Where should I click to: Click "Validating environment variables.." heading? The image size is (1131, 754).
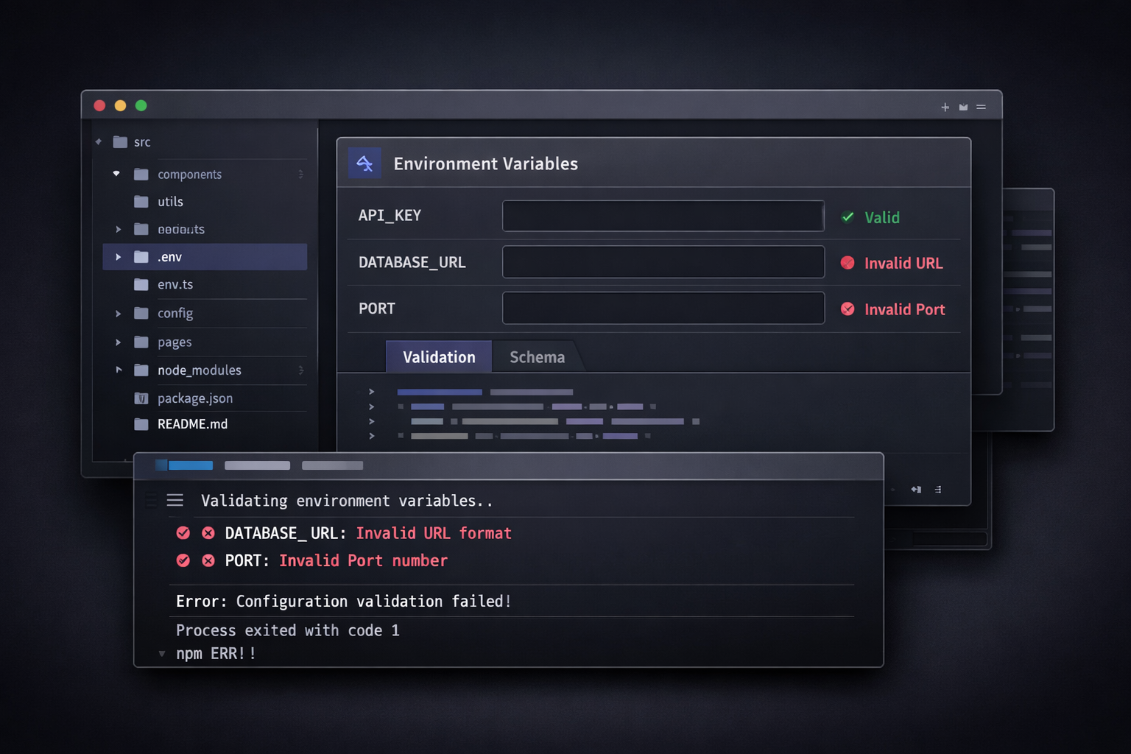[x=347, y=501]
